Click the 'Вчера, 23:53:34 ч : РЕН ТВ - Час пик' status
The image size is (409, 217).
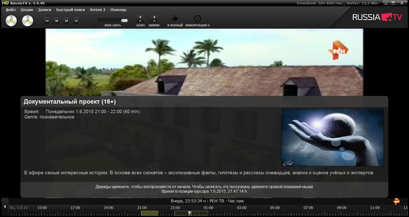pyautogui.click(x=207, y=201)
